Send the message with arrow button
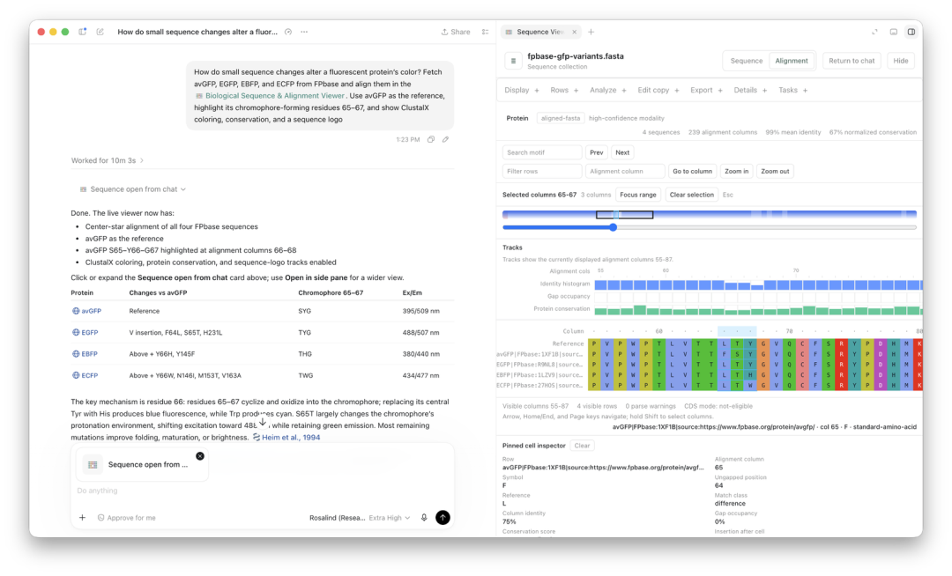Image resolution: width=952 pixels, height=576 pixels. click(x=443, y=517)
